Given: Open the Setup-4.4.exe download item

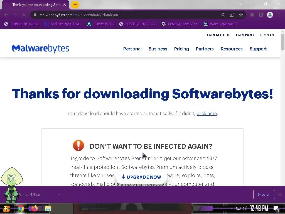Looking at the screenshot, I should pyautogui.click(x=31, y=194).
